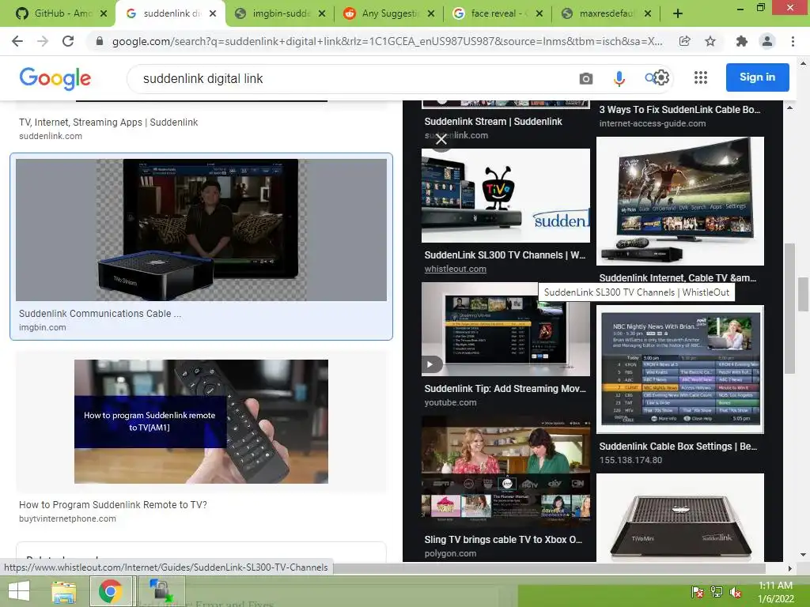Start voice search with microphone icon
Image resolution: width=810 pixels, height=607 pixels.
tap(619, 78)
